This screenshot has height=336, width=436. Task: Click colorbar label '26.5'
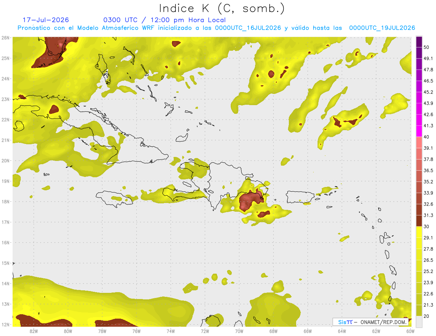tap(428, 260)
